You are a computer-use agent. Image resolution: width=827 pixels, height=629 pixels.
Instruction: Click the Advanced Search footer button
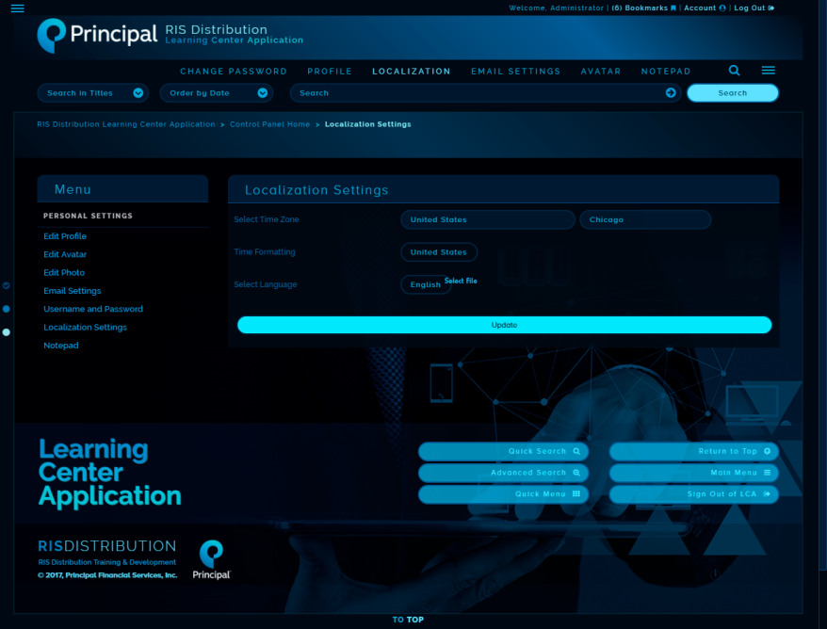[x=503, y=473]
